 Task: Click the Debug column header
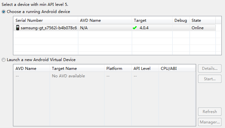click(x=181, y=20)
